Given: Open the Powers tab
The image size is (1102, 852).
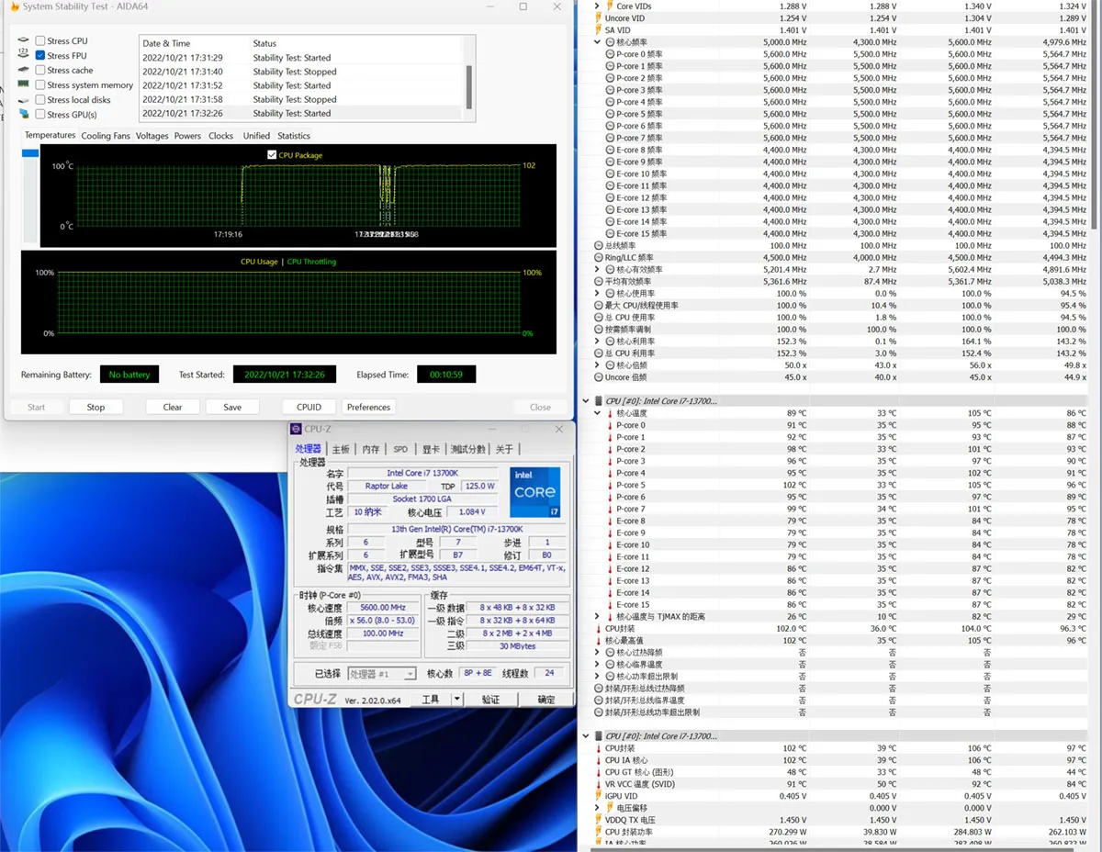Looking at the screenshot, I should click(x=187, y=136).
